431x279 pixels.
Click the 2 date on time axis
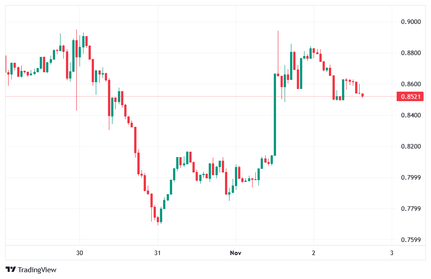314,253
